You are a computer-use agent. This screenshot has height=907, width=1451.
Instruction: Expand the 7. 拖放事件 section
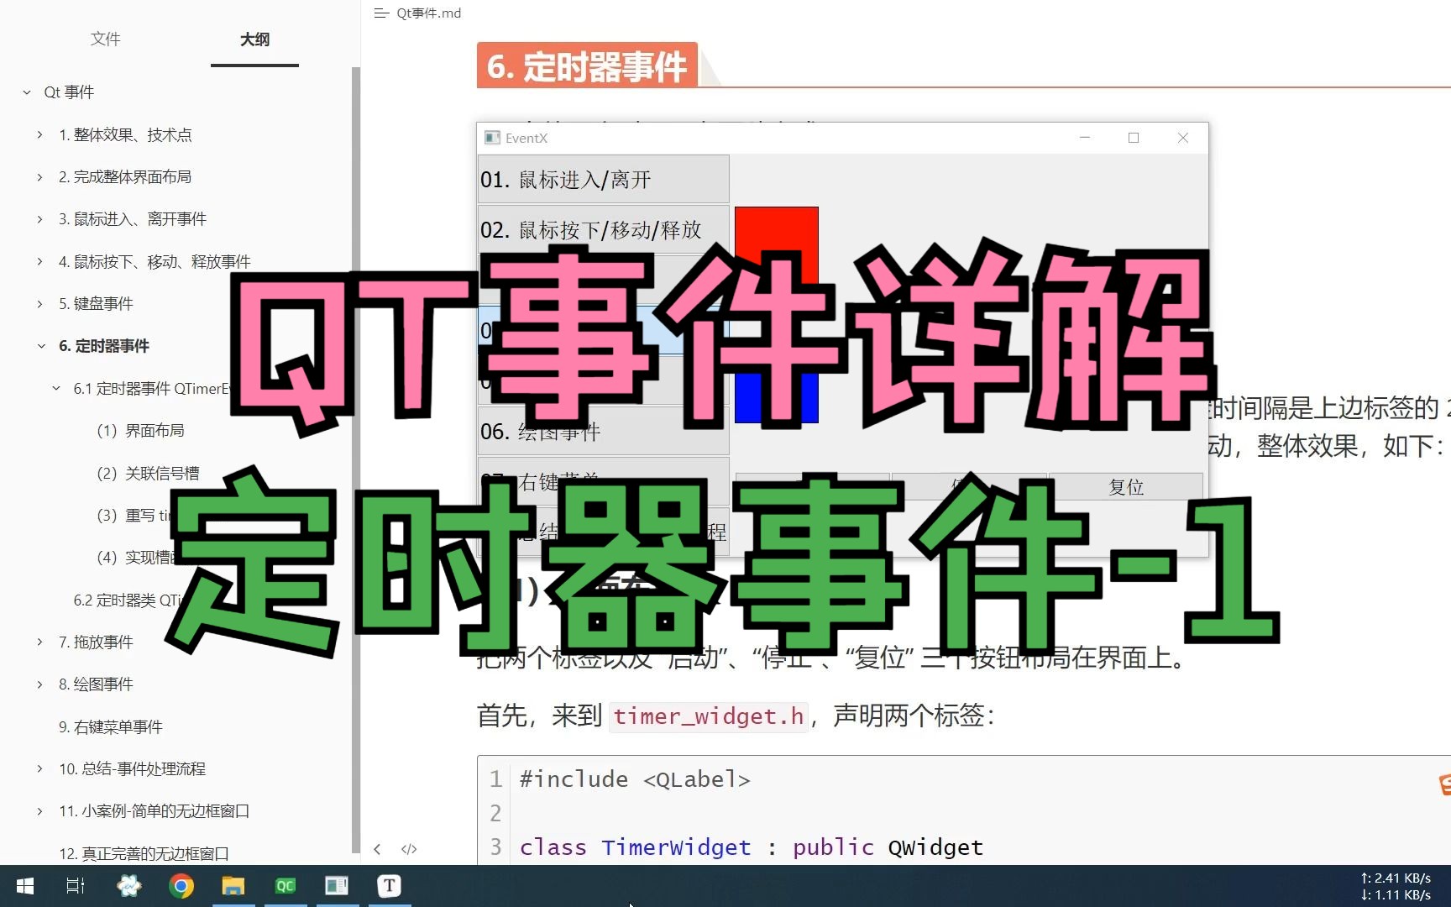tap(39, 642)
